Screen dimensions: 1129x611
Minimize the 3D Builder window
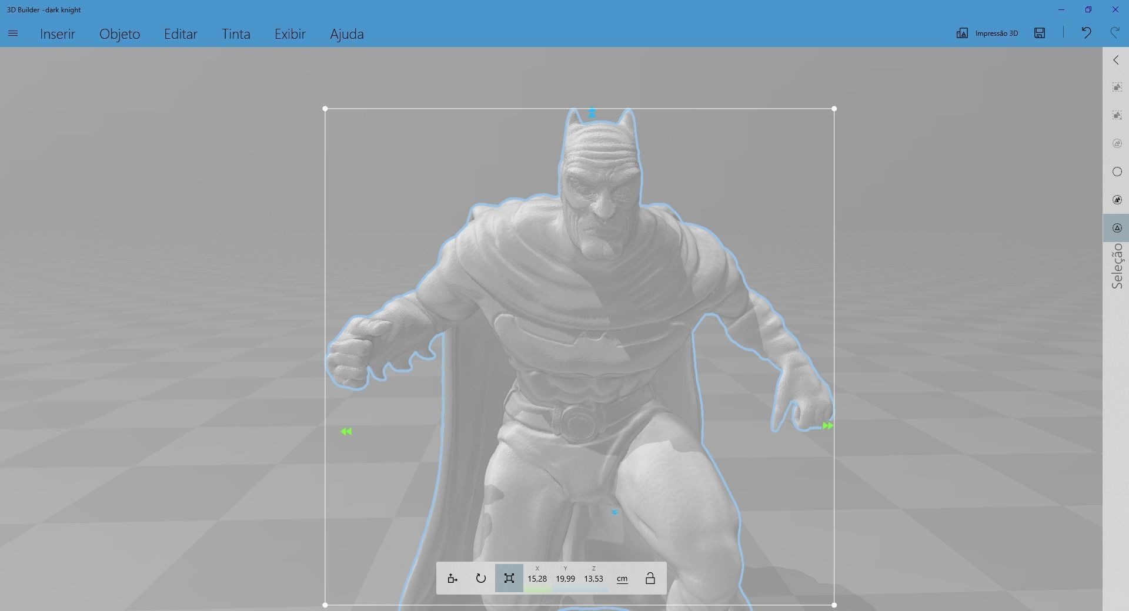coord(1061,9)
